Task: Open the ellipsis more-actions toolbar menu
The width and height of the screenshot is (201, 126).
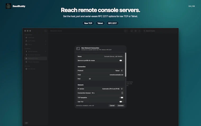Action: 126,31
